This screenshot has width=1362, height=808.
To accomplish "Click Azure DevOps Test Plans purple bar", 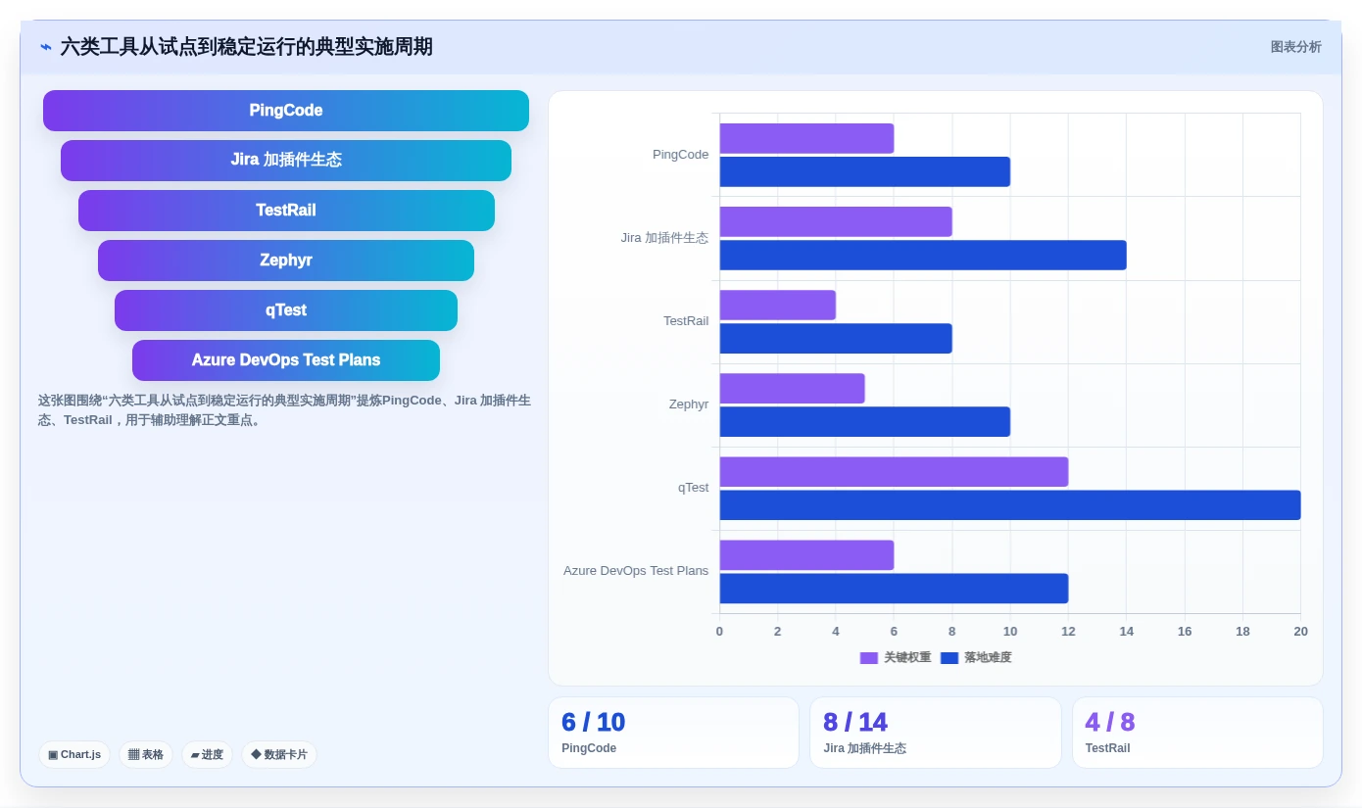I will [806, 554].
